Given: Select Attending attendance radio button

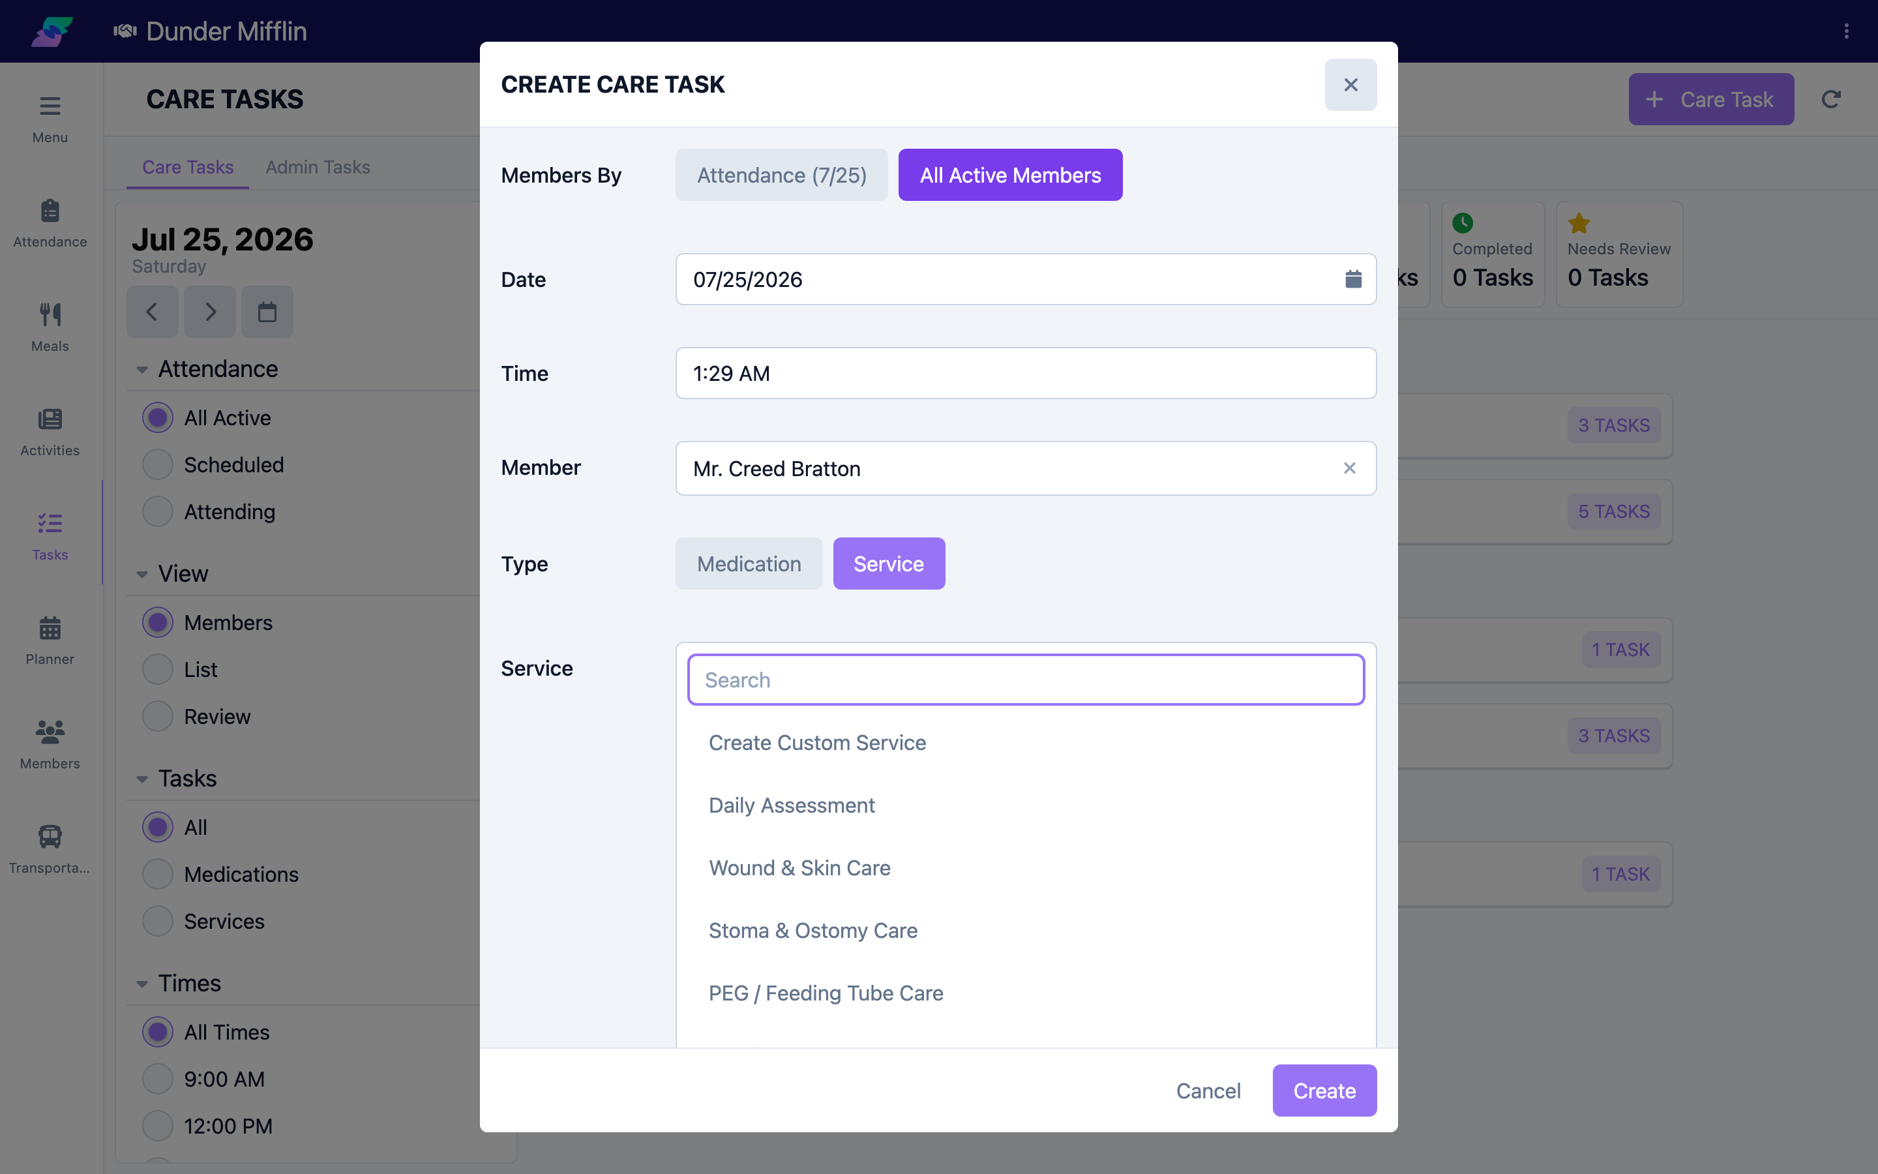Looking at the screenshot, I should (x=158, y=512).
